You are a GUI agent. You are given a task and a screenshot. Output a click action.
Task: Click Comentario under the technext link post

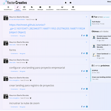coord(14,36)
